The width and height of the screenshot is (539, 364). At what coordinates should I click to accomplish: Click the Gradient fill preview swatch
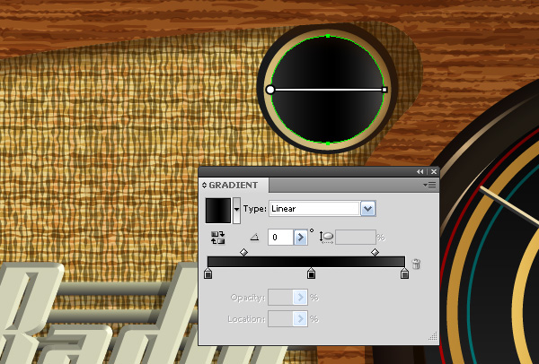[218, 211]
